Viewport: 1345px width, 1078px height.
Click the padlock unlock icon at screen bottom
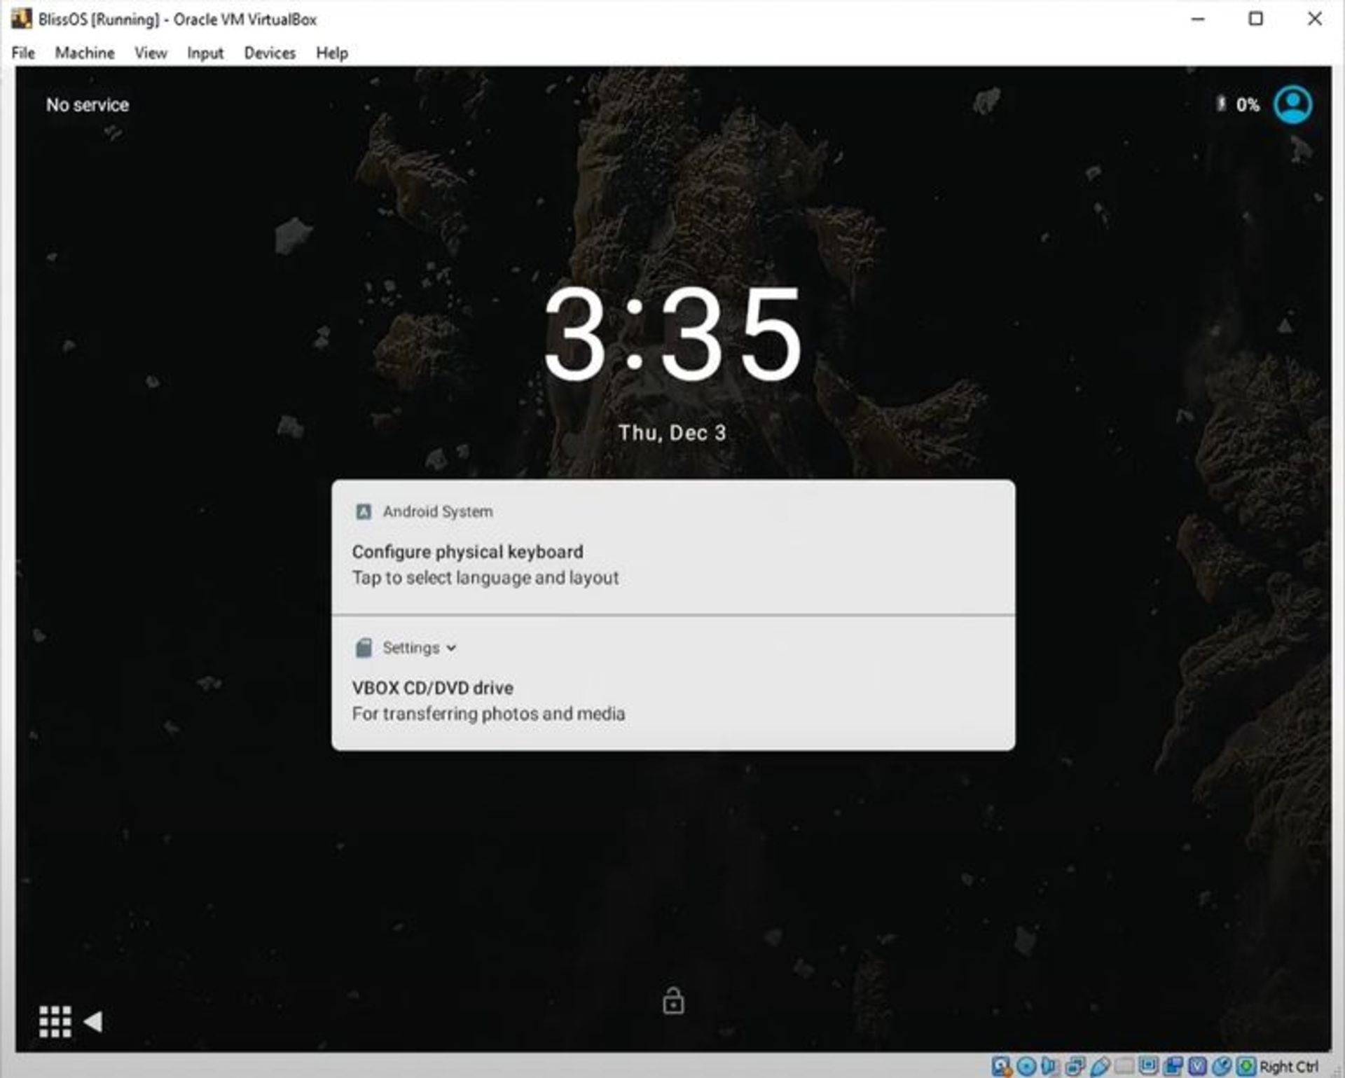(x=673, y=1002)
